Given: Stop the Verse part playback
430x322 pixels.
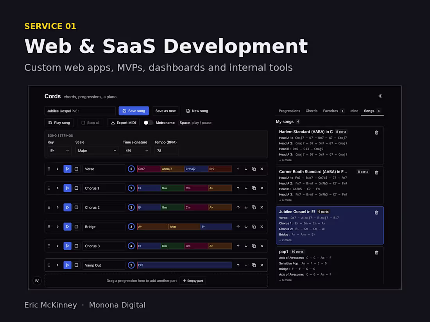Looking at the screenshot, I should pyautogui.click(x=77, y=169).
